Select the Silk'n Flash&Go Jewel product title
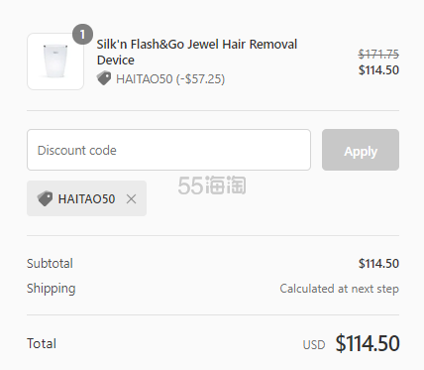 (197, 52)
